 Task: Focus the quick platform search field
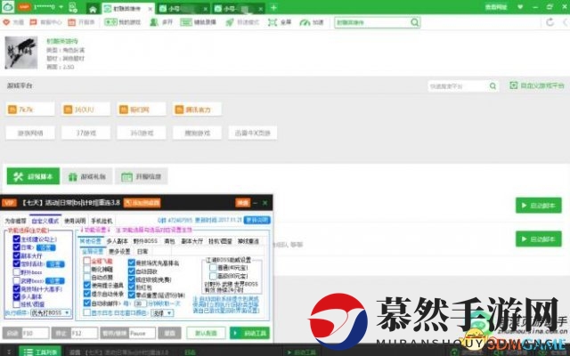pos(459,86)
